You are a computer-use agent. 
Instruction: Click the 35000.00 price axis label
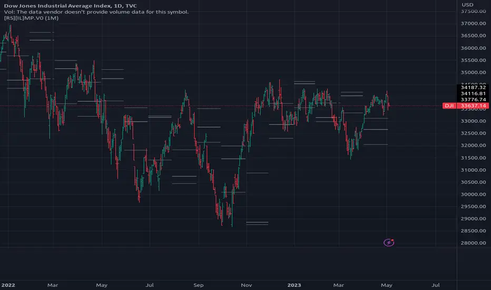pyautogui.click(x=473, y=72)
